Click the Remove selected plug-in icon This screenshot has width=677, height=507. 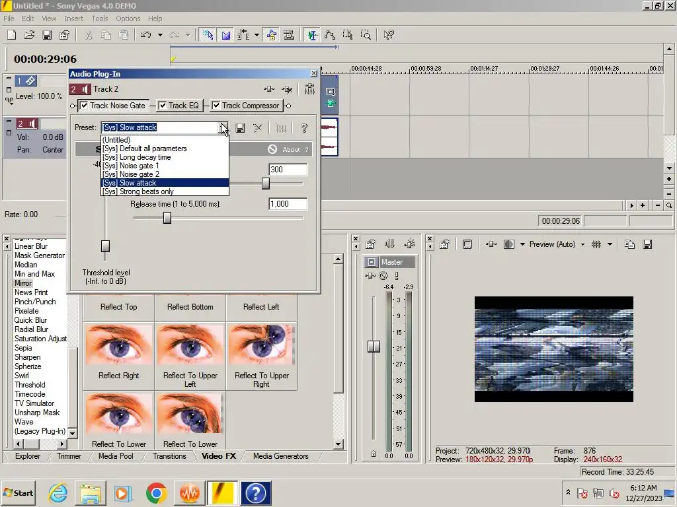(x=287, y=89)
